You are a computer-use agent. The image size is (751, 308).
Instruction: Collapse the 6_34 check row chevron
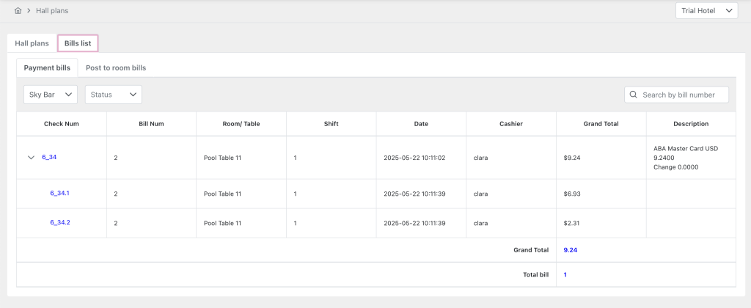tap(31, 157)
